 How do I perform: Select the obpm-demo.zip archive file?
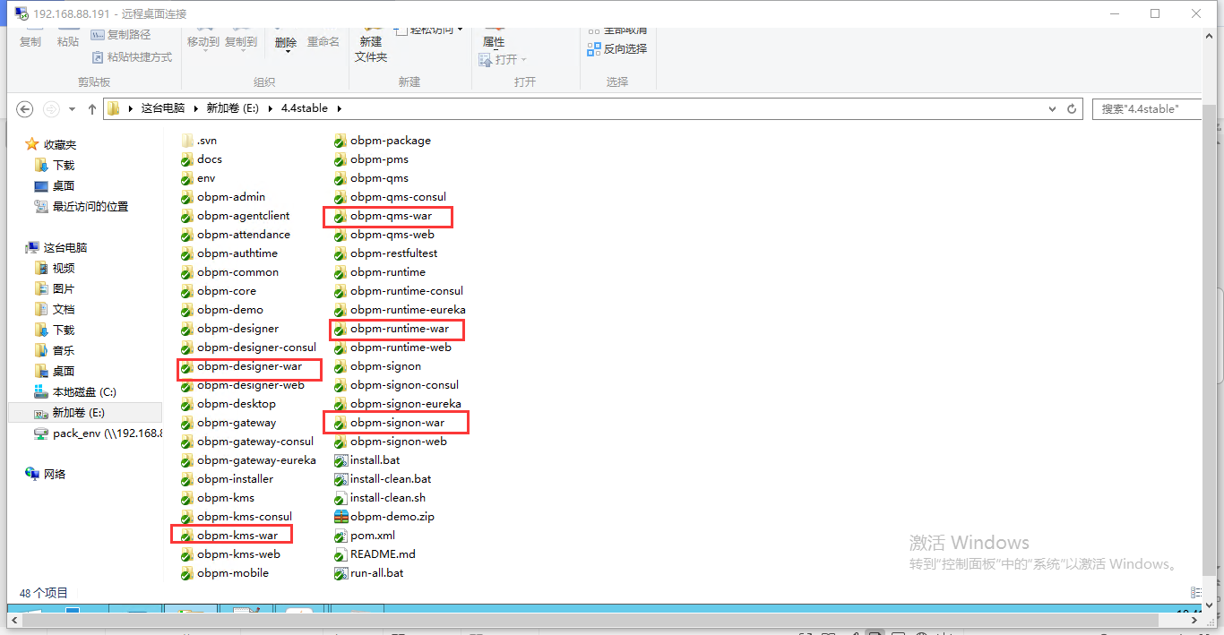pos(392,517)
